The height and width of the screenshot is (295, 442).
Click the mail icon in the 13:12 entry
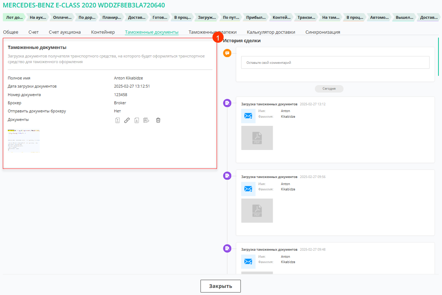248,116
